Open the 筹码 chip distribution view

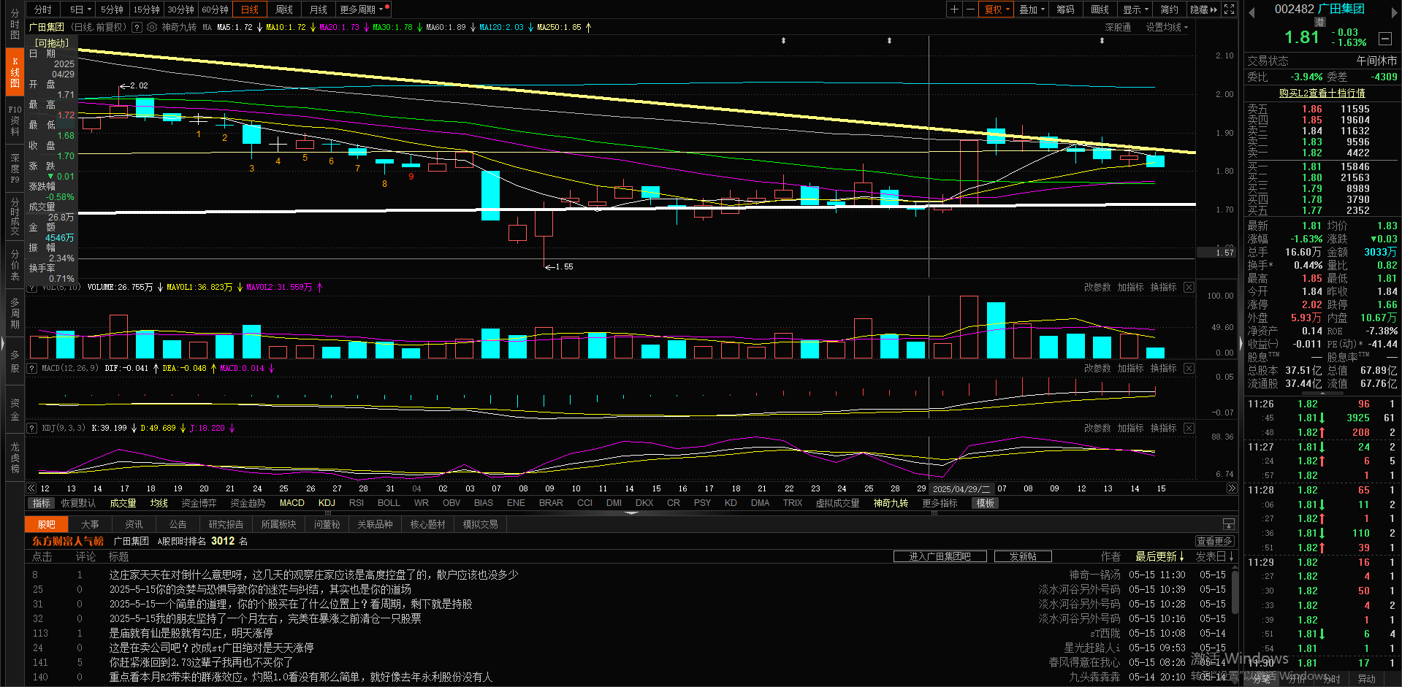(x=1065, y=9)
